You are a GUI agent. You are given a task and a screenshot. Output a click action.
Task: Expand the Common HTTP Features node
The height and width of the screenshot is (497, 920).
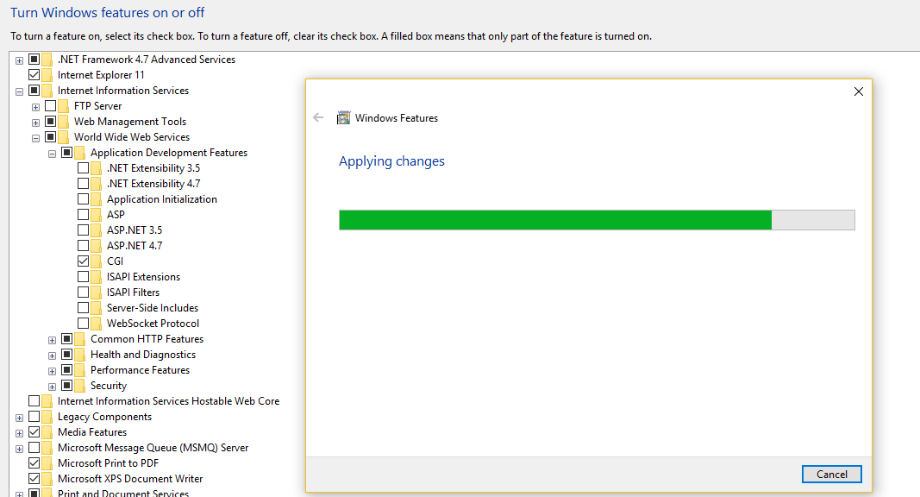tap(52, 340)
